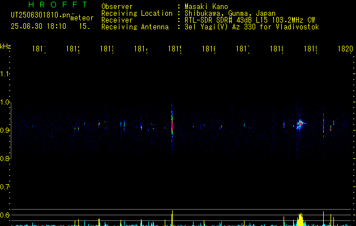356x226 pixels.
Task: Click the receiver text RTL-SDR SDR# 43dB
Action: tap(220, 20)
